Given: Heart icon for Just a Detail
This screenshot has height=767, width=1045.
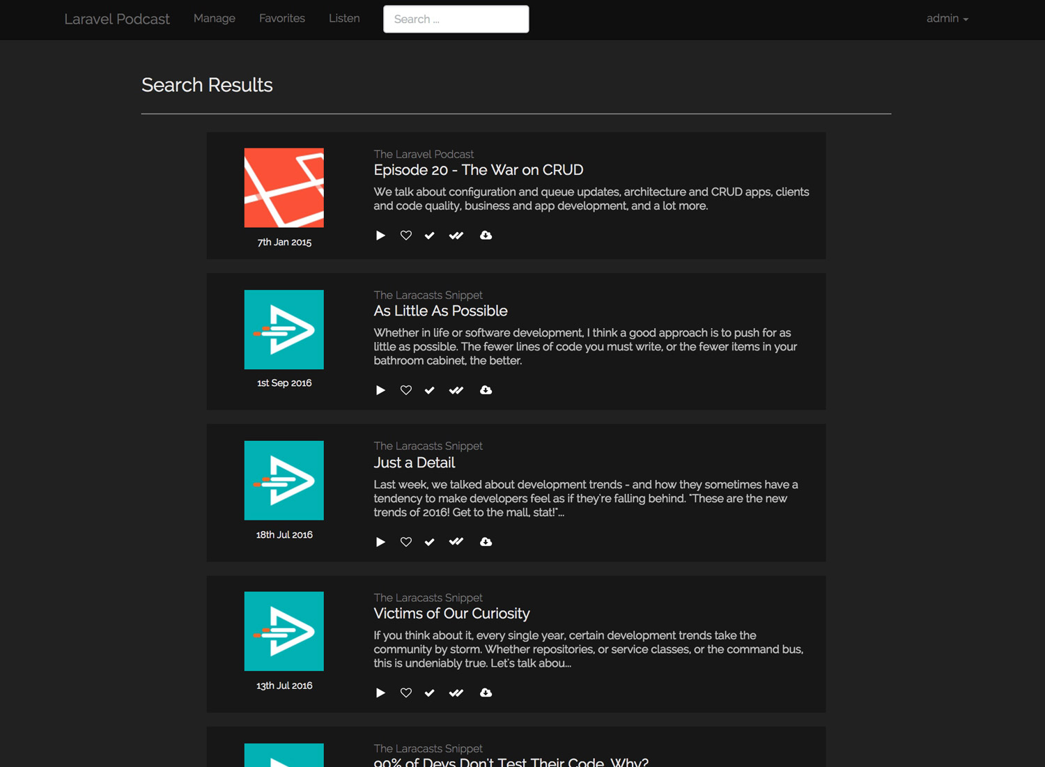Looking at the screenshot, I should 406,542.
